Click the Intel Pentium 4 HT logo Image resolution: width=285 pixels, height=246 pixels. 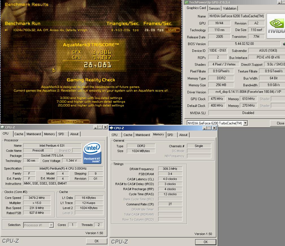(x=92, y=153)
